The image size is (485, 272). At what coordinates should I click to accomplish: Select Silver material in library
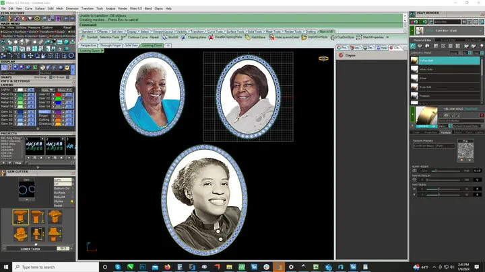[x=445, y=78]
